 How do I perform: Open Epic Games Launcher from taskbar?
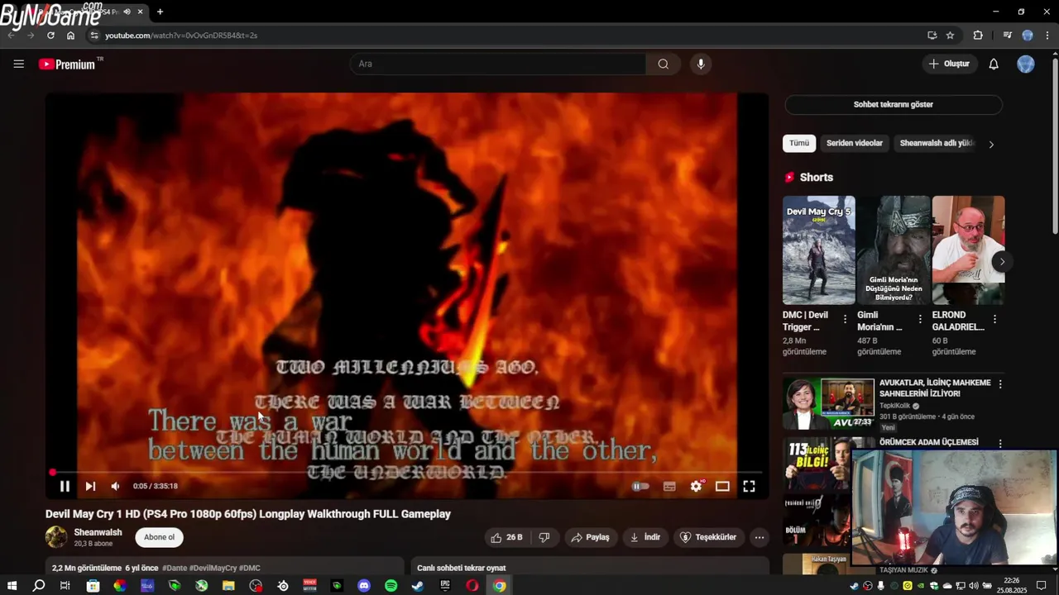445,586
